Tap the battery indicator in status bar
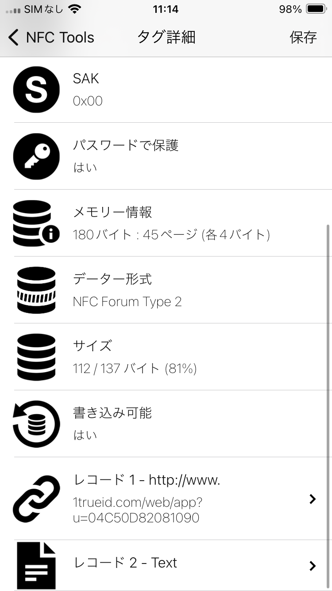This screenshot has width=332, height=591. click(316, 9)
